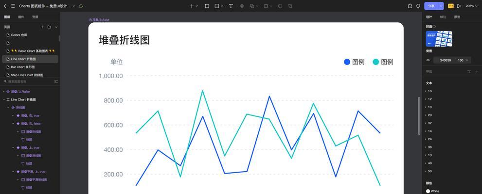This screenshot has width=482, height=194.
Task: Click the comment pin icon
Action: 418,6
